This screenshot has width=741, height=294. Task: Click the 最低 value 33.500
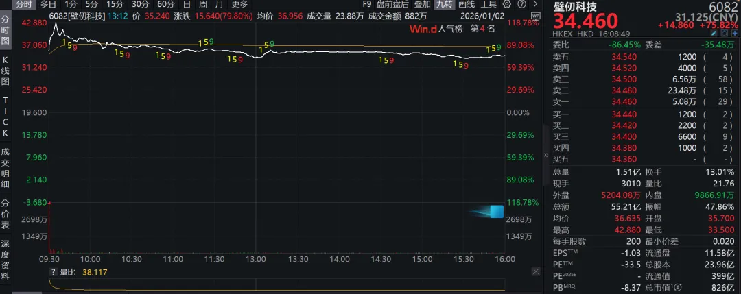click(x=722, y=230)
